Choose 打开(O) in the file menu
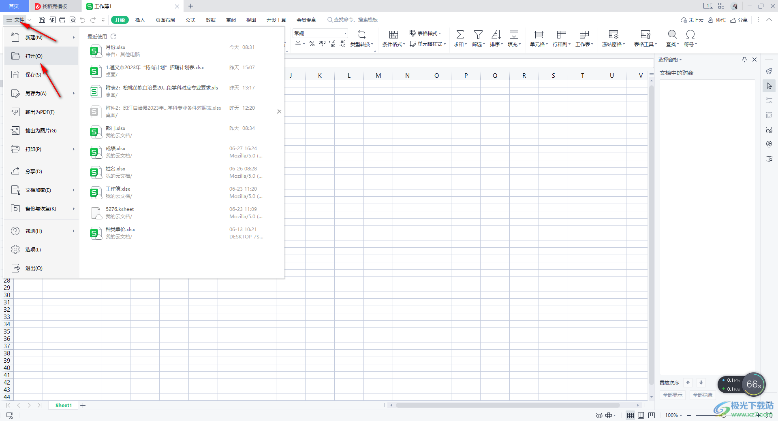The height and width of the screenshot is (421, 778). click(41, 56)
